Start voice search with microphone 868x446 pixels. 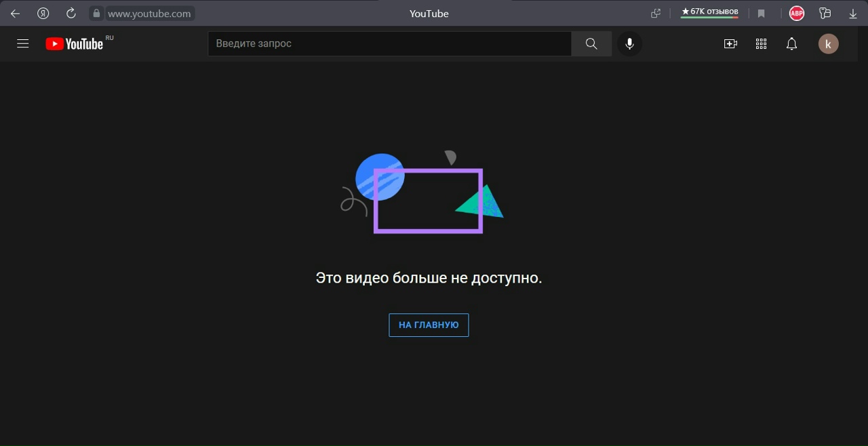pos(629,44)
